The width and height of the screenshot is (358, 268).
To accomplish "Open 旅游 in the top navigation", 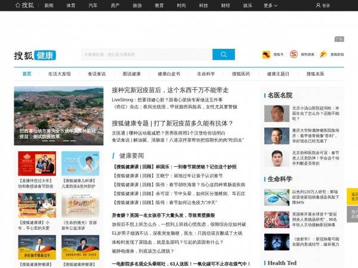I will 137,5.
